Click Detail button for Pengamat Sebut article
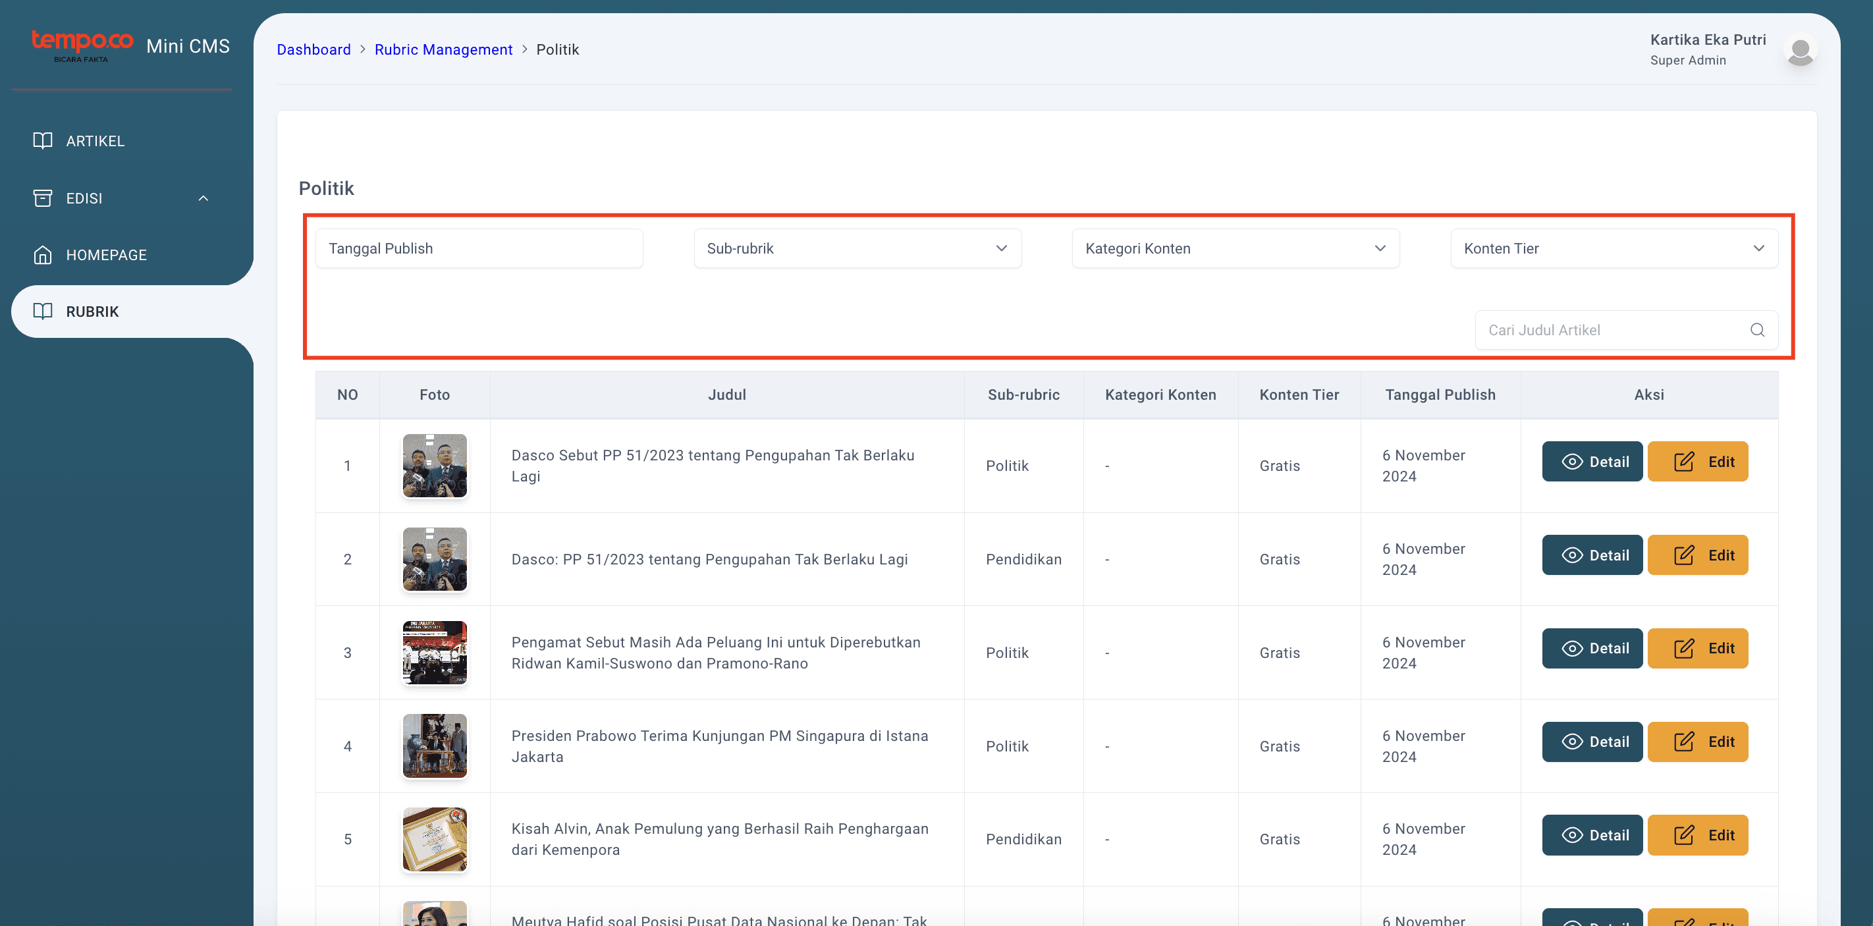1873x926 pixels. (1592, 648)
